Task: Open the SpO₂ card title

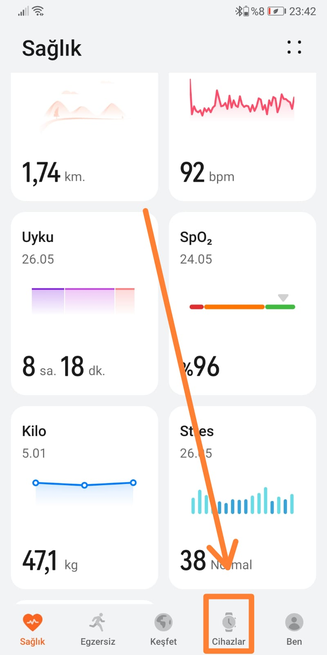Action: 196,237
